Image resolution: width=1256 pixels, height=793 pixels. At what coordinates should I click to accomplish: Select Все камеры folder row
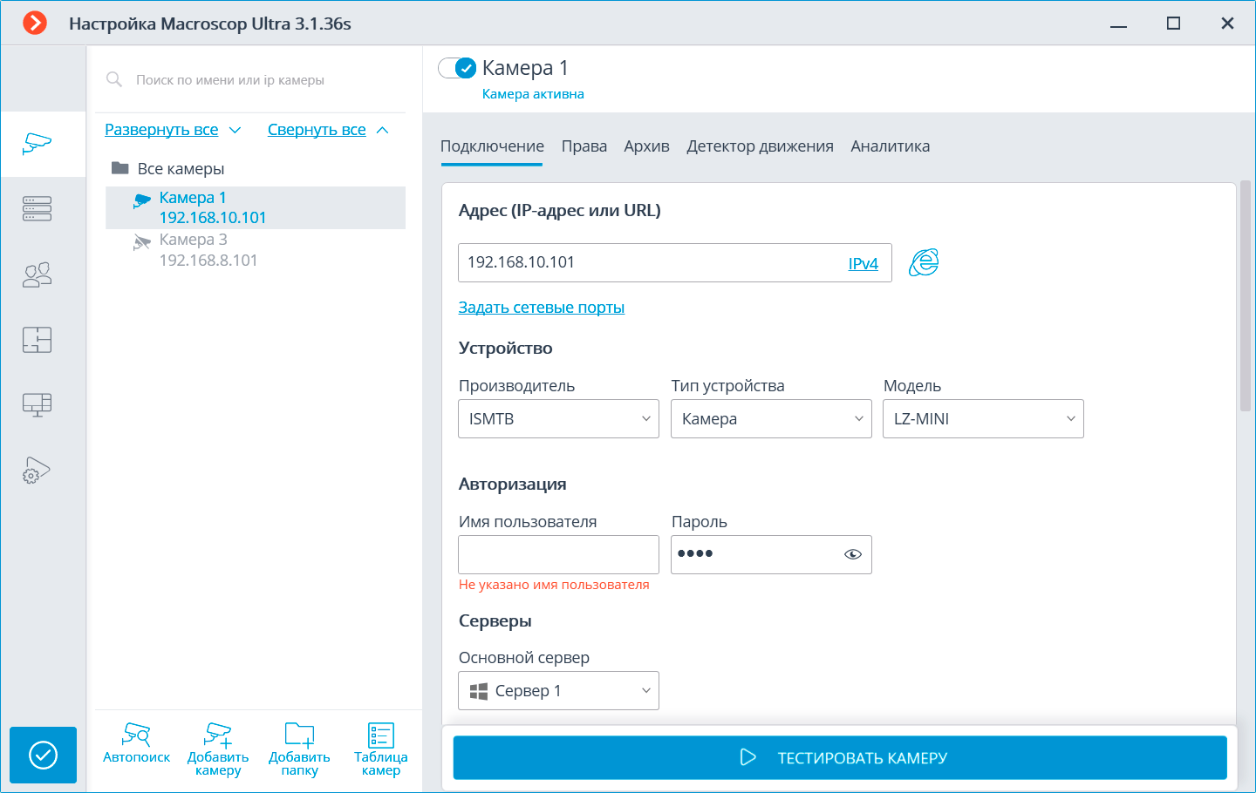point(256,168)
